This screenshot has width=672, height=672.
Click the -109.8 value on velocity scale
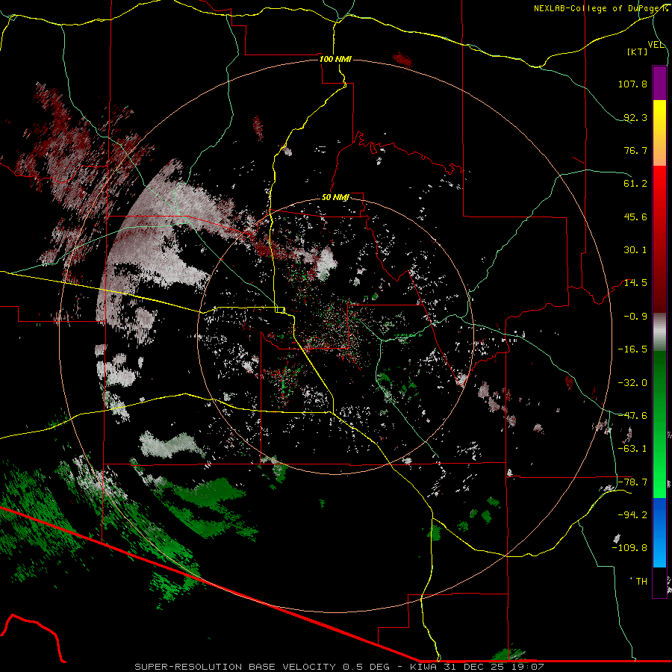click(x=629, y=548)
